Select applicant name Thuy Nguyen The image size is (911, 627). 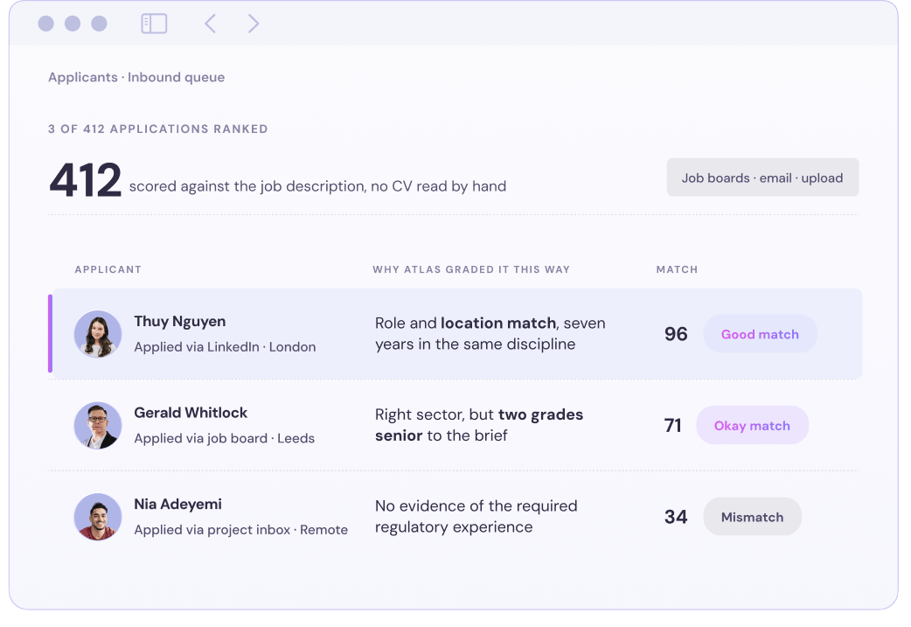(180, 321)
